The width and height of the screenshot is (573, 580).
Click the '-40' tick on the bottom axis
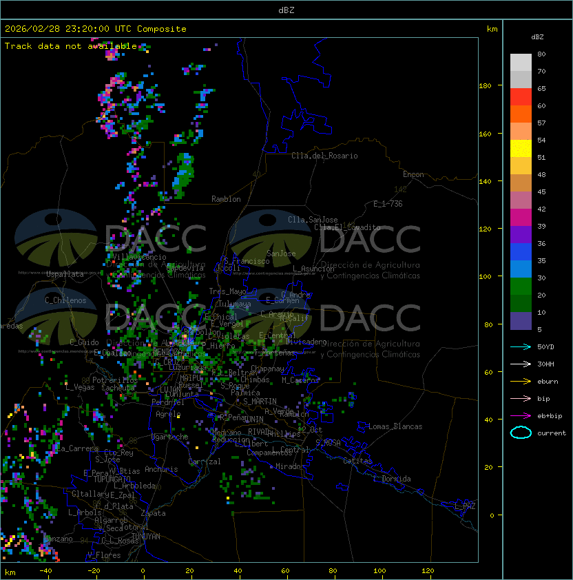click(45, 571)
